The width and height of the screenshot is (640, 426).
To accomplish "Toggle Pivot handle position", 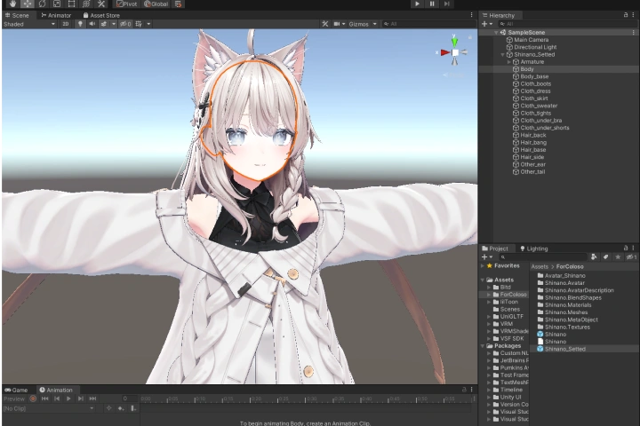I will tap(127, 4).
